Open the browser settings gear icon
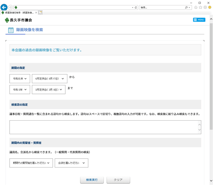This screenshot has height=185, width=213. 205,7
